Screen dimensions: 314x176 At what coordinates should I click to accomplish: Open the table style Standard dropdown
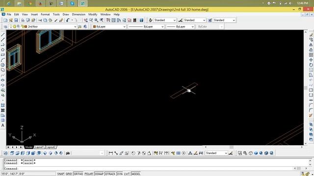[x=234, y=20]
